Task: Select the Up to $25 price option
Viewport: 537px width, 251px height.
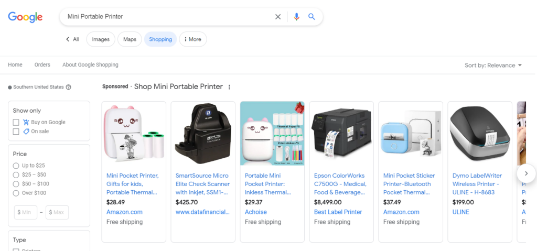Action: click(16, 166)
